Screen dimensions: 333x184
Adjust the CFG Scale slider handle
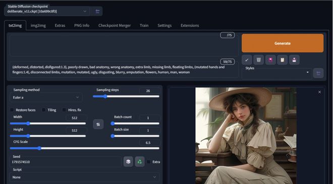pyautogui.click(x=39, y=148)
